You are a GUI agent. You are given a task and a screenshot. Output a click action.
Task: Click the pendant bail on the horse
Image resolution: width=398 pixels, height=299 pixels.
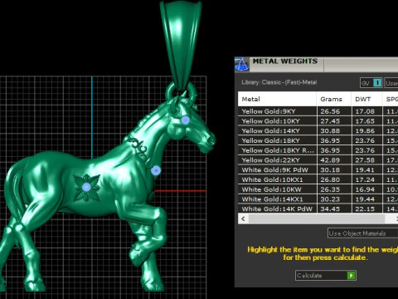coord(181,46)
